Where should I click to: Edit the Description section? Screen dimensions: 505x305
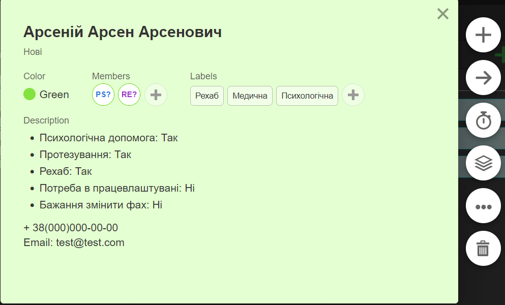point(46,120)
